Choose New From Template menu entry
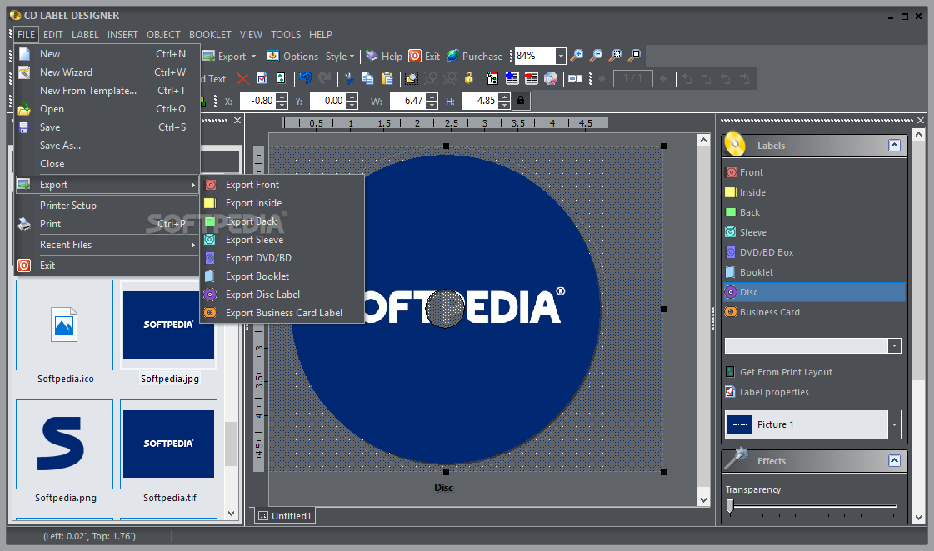 [107, 91]
